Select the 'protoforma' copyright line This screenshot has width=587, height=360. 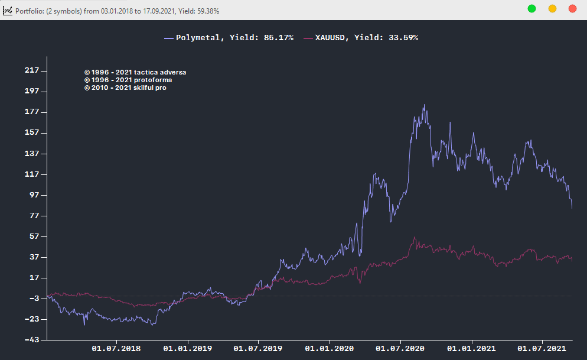point(128,80)
